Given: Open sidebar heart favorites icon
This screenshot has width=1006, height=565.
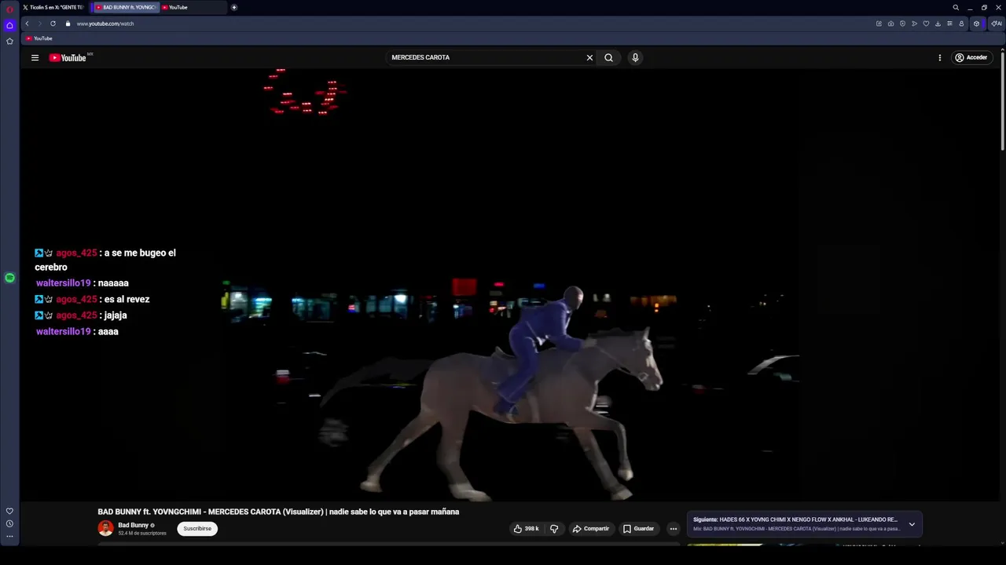Looking at the screenshot, I should [x=9, y=511].
